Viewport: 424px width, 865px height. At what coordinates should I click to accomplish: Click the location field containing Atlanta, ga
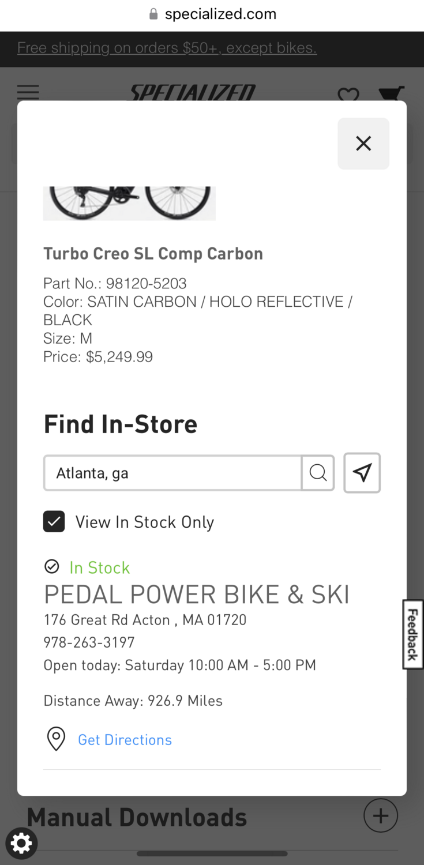tap(172, 473)
